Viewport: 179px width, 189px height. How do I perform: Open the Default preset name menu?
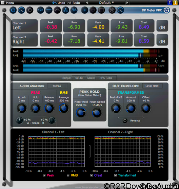pos(106,3)
